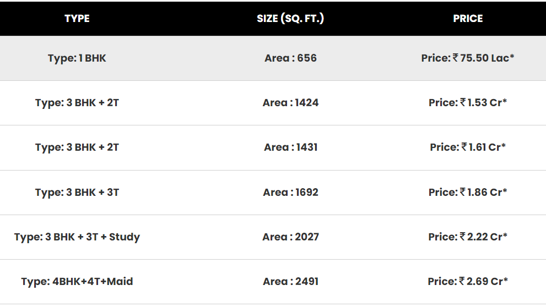The height and width of the screenshot is (307, 546).
Task: Click the SIZE (SQ. FT.) column header
Action: pos(290,18)
